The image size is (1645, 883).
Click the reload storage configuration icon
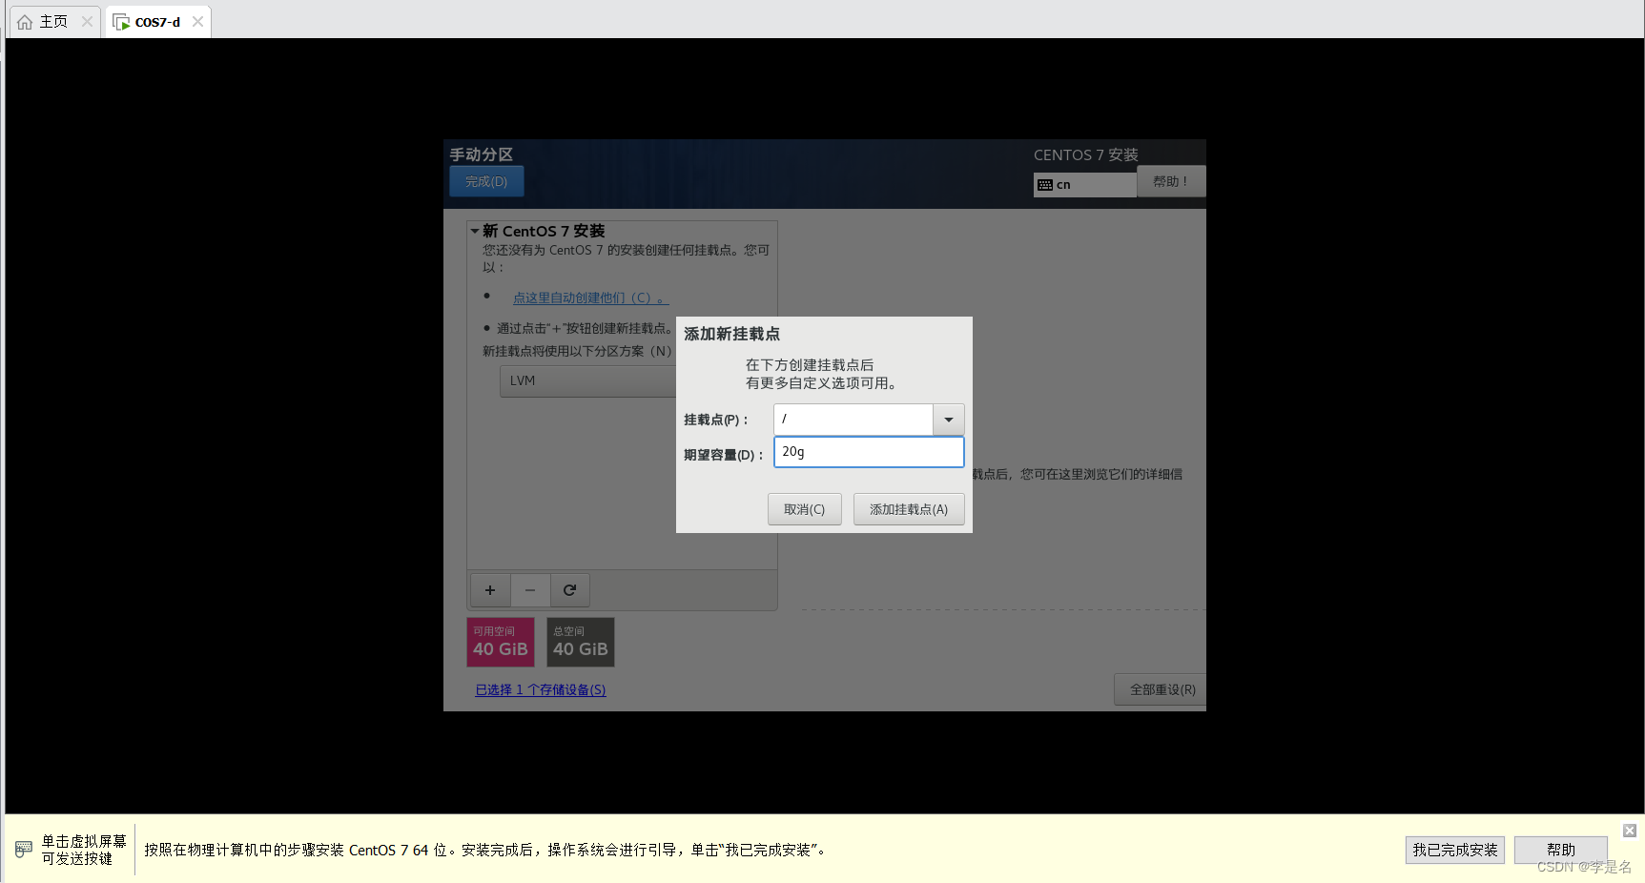point(570,590)
